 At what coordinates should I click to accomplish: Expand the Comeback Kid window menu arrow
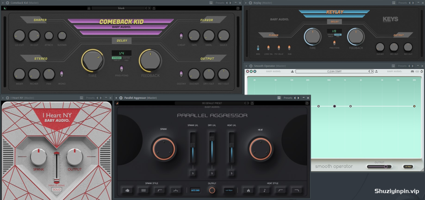click(x=3, y=3)
